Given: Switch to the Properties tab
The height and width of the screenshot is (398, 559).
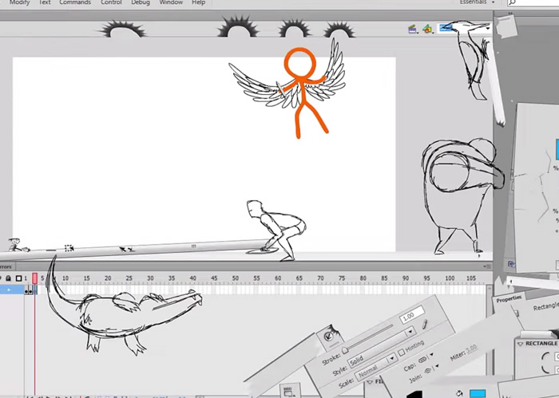Looking at the screenshot, I should [x=509, y=299].
